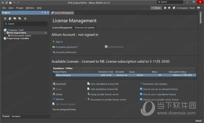
Task: Click the Activation Code column header
Action: [105, 72]
